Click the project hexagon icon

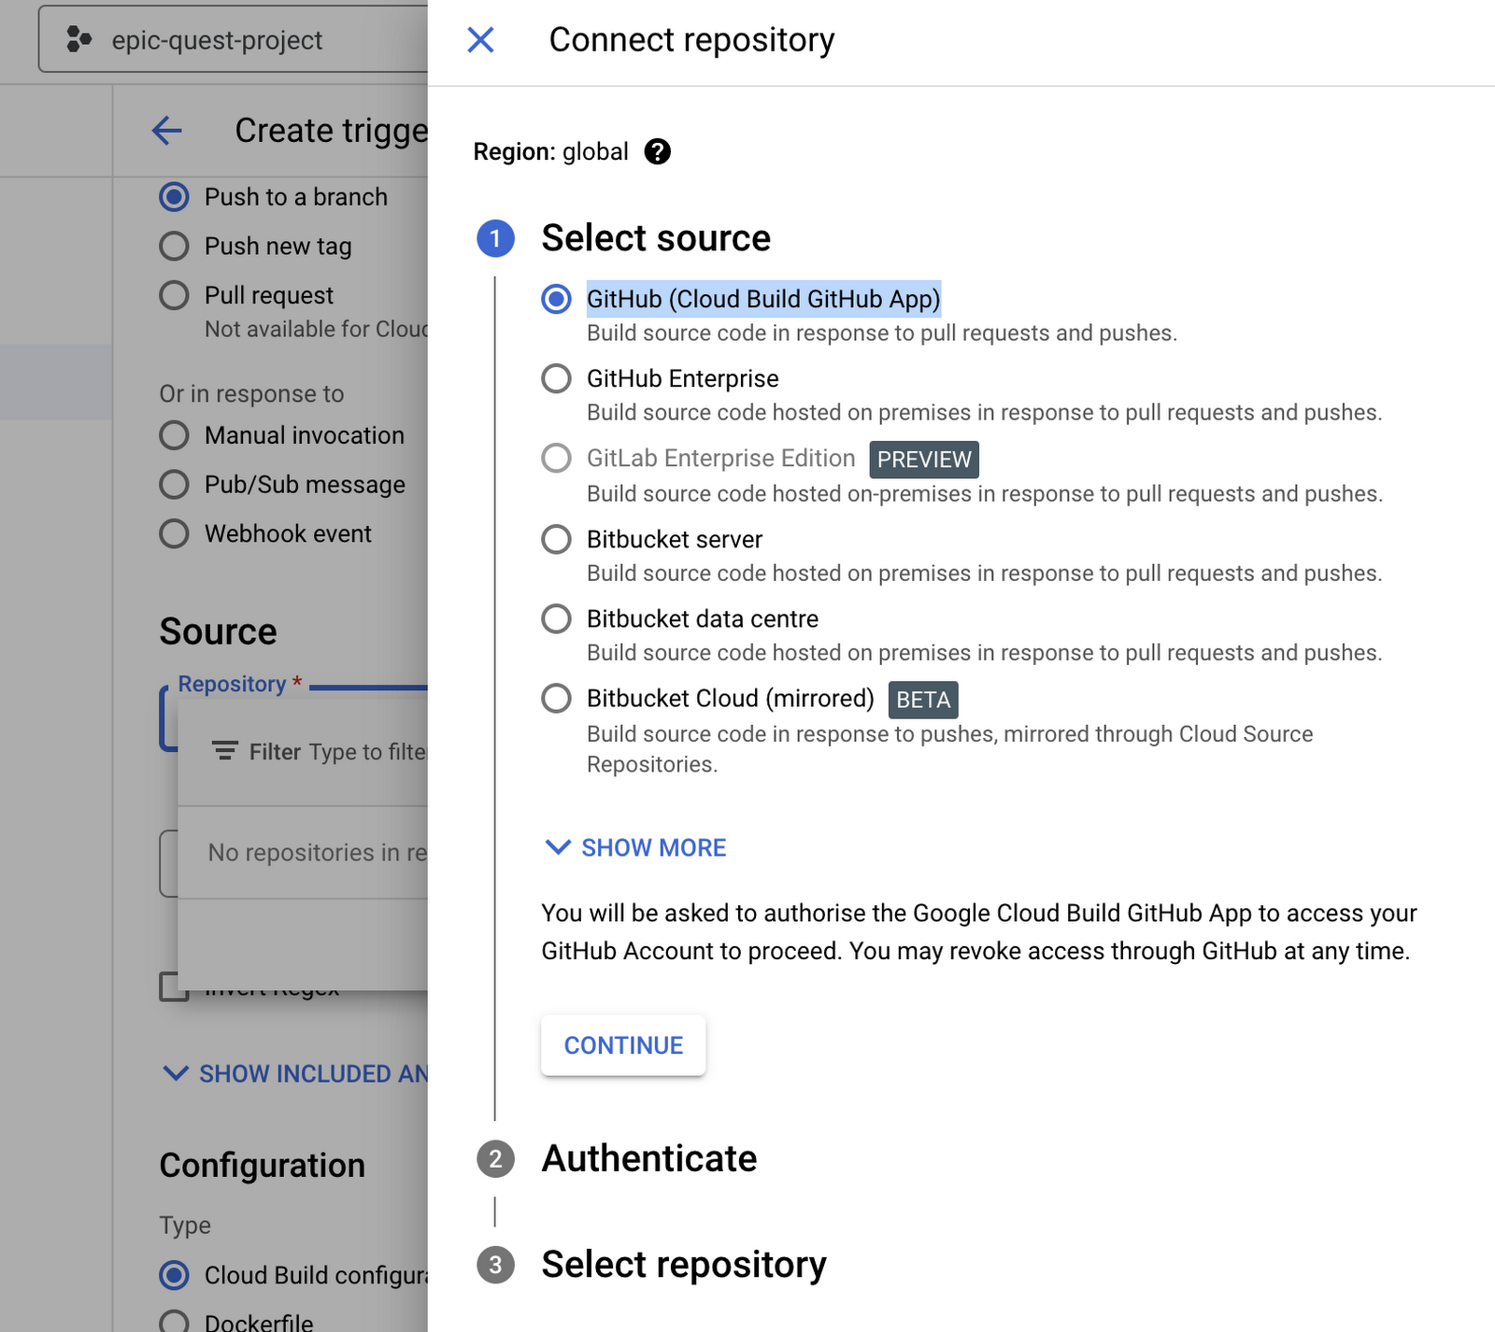(79, 40)
